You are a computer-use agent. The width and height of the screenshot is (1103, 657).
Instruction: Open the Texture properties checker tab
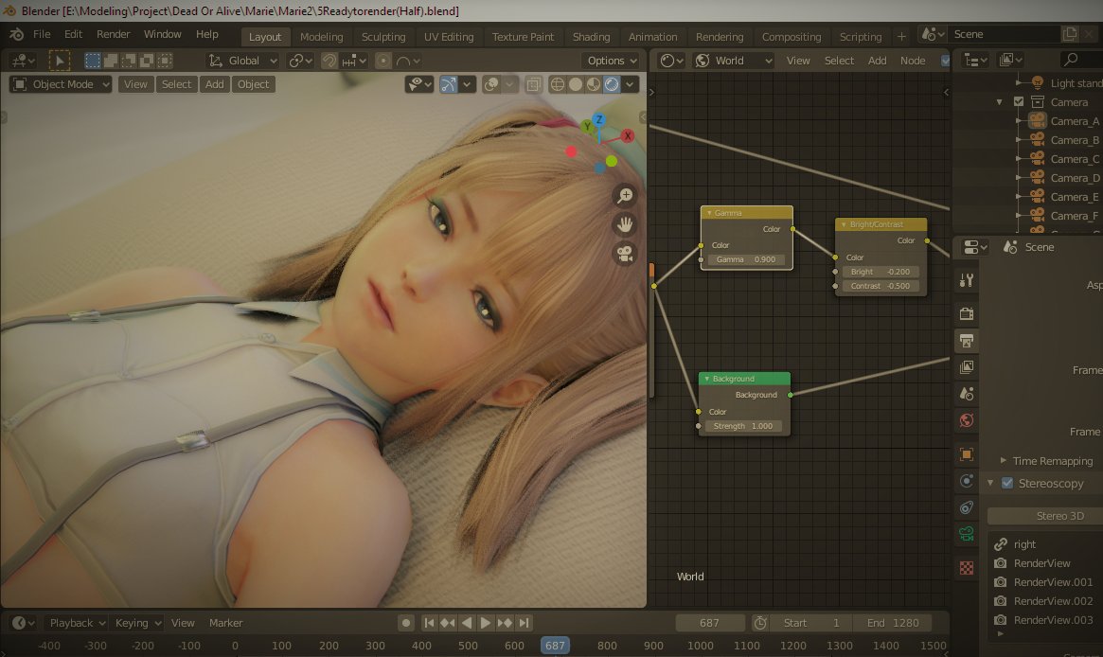point(967,568)
